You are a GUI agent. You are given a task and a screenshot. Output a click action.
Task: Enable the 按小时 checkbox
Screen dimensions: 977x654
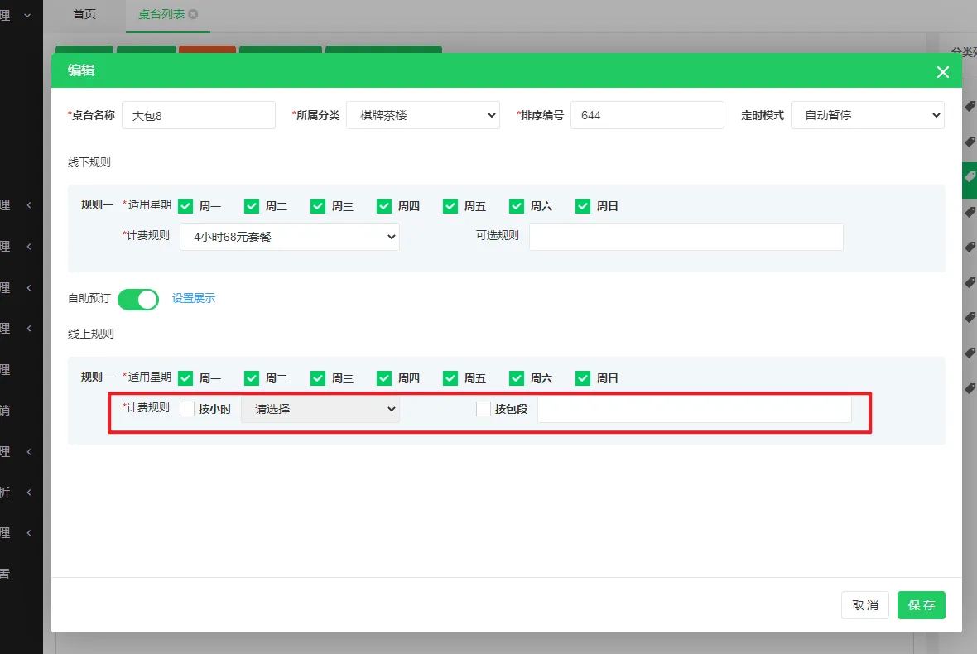[x=187, y=409]
